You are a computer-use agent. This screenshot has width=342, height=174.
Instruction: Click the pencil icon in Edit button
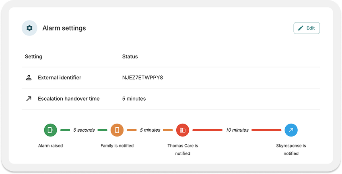(x=301, y=28)
